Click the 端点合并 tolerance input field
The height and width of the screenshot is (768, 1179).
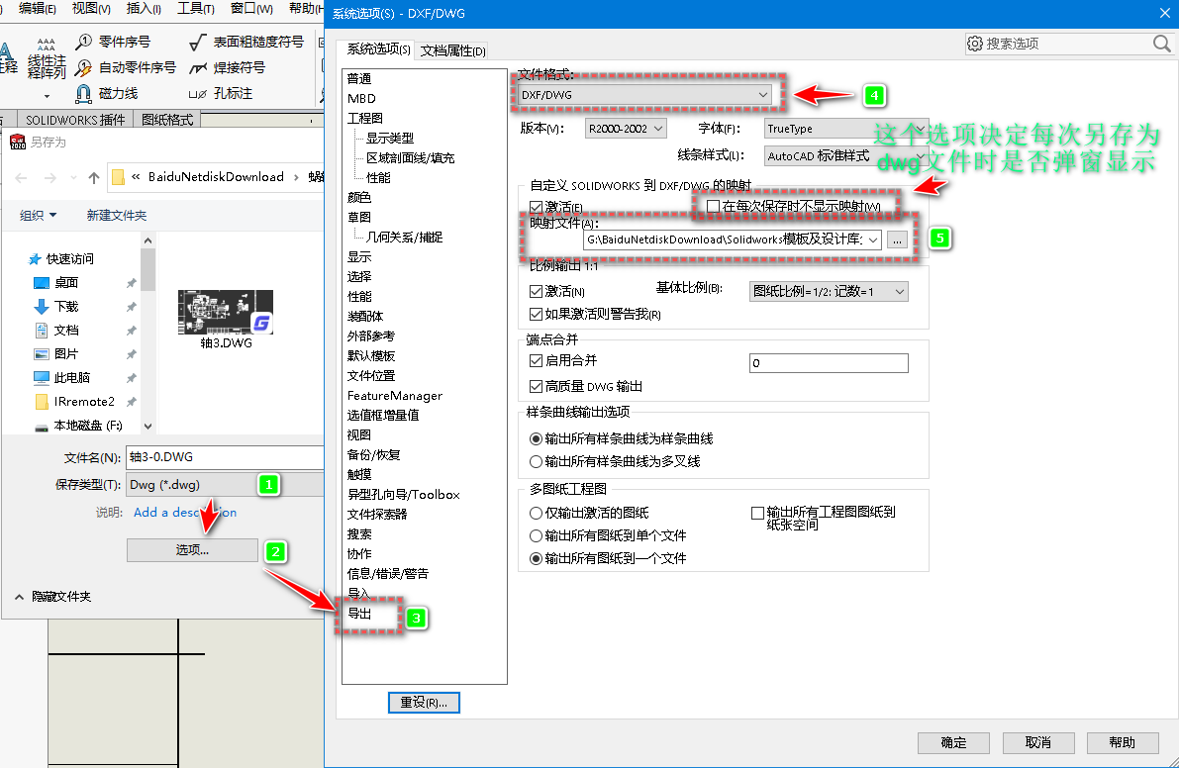point(829,363)
